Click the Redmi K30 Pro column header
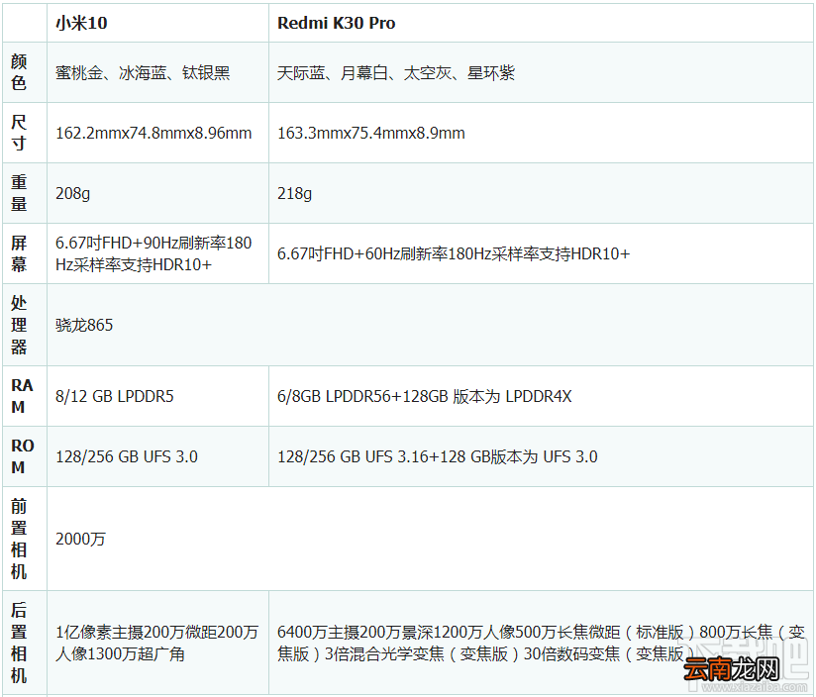816x697 pixels. (x=541, y=23)
